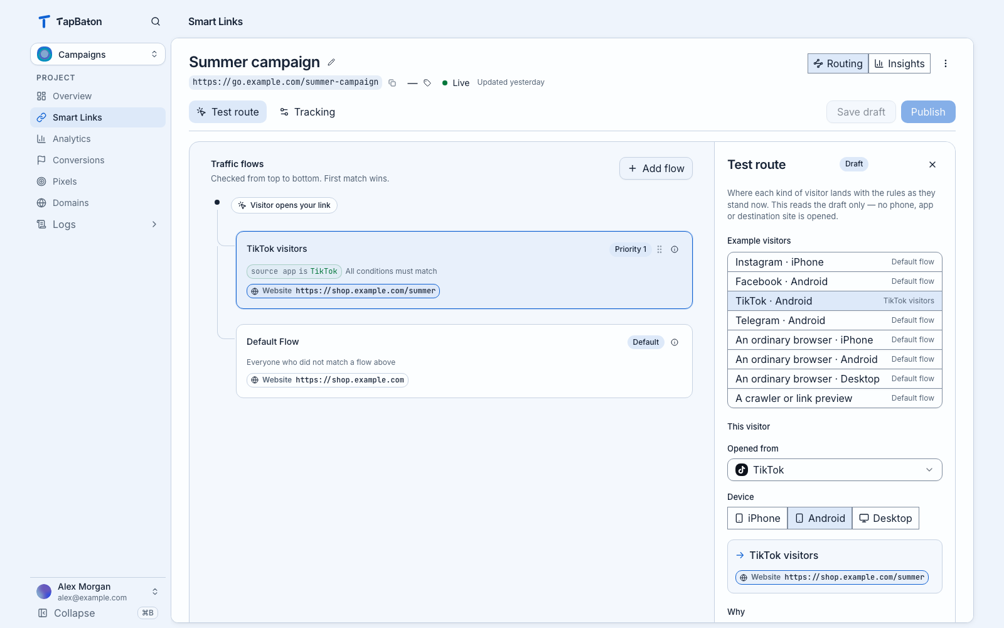The width and height of the screenshot is (1004, 628).
Task: Click the source app is TikTok condition
Action: pos(294,271)
